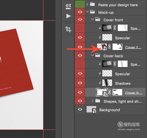Select the Cover f... layer mask thumbnail
This screenshot has width=147, height=138.
pos(117,47)
